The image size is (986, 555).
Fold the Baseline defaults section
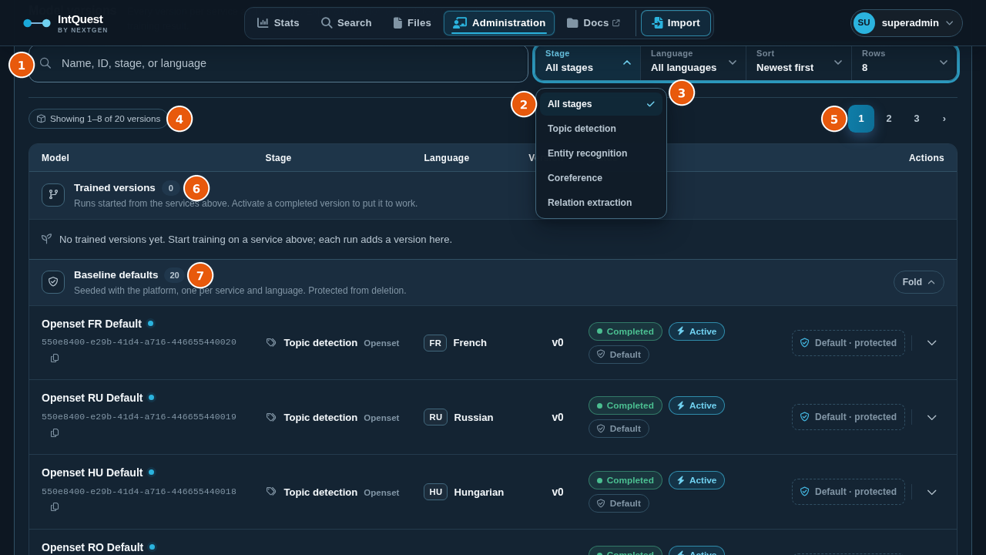click(x=919, y=282)
